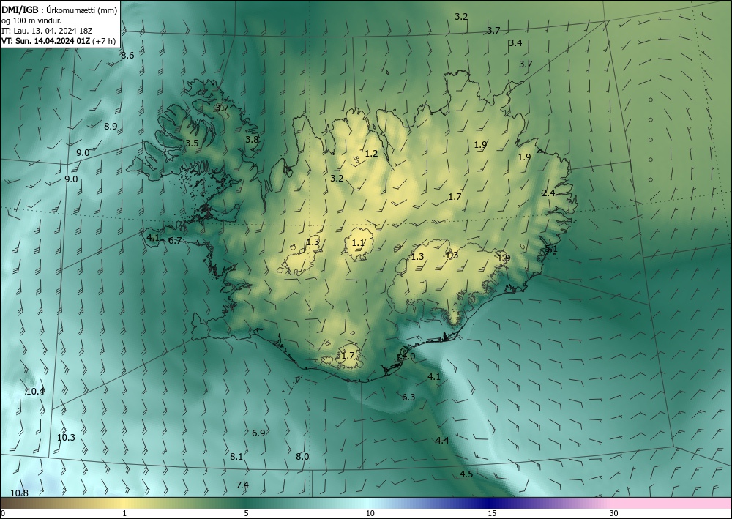This screenshot has height=519, width=732.
Task: Click the 30 label on the color scale
Action: click(614, 513)
